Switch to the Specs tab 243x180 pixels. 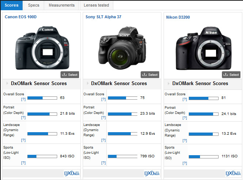[x=34, y=5]
